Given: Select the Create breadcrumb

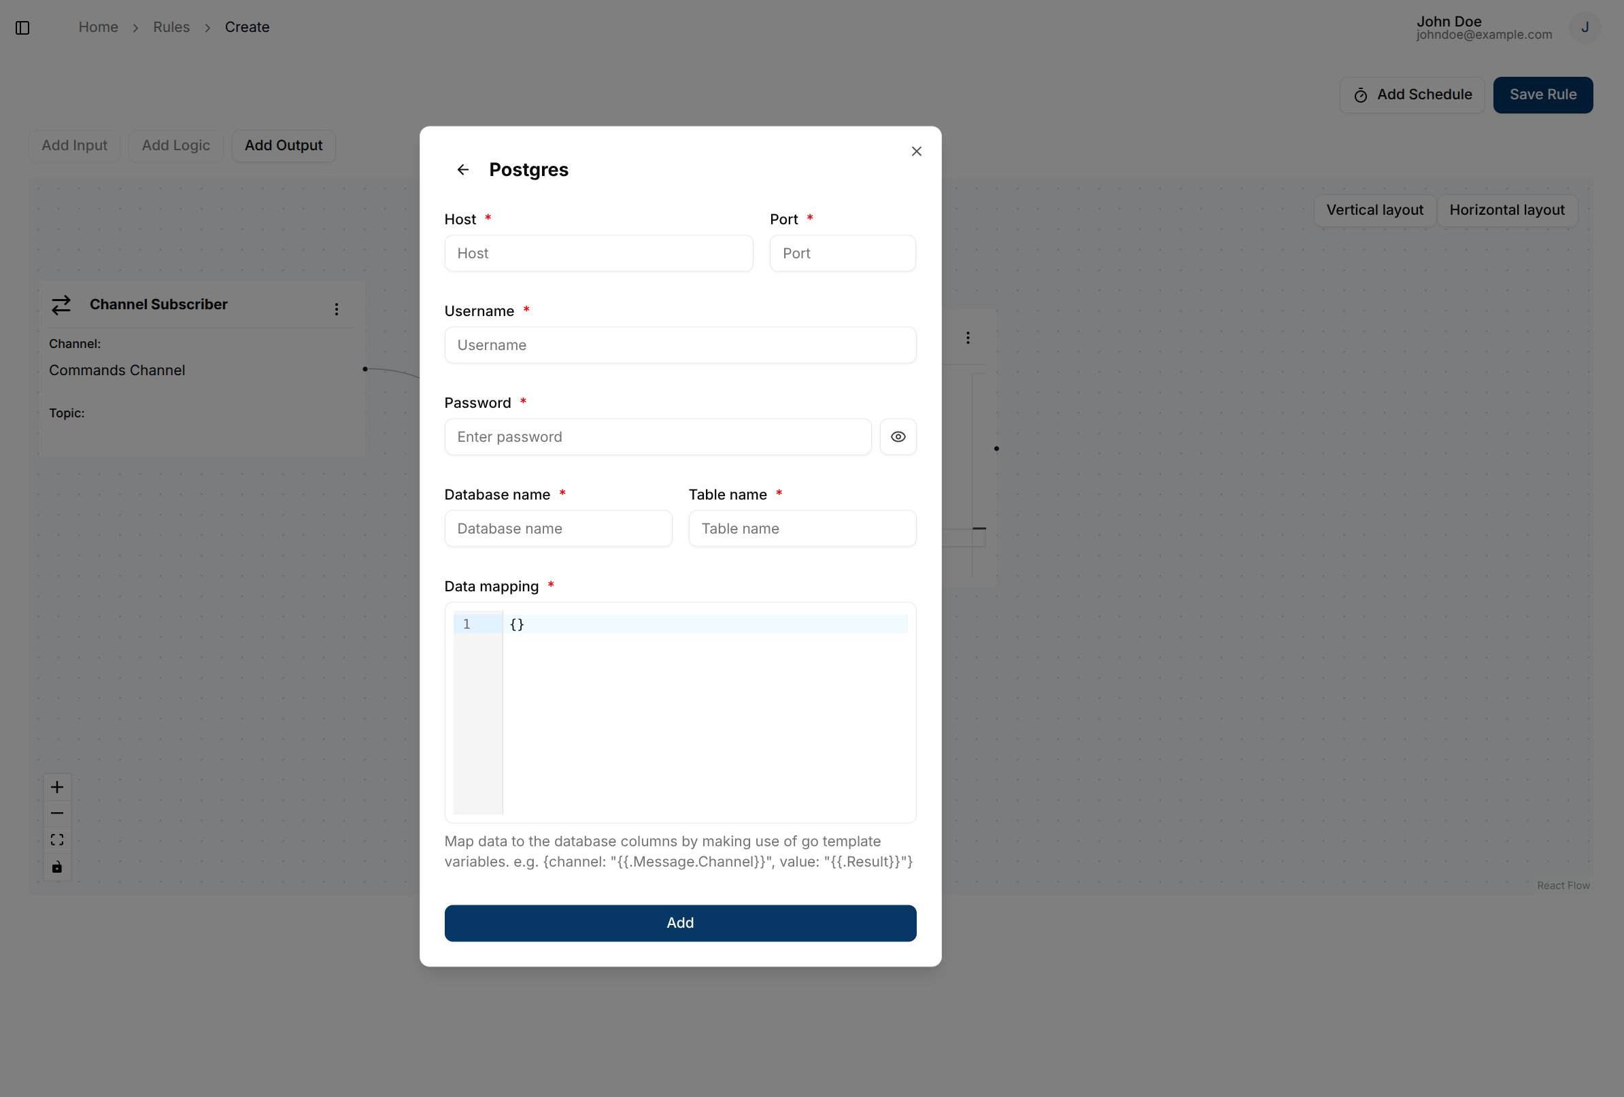Looking at the screenshot, I should point(248,27).
